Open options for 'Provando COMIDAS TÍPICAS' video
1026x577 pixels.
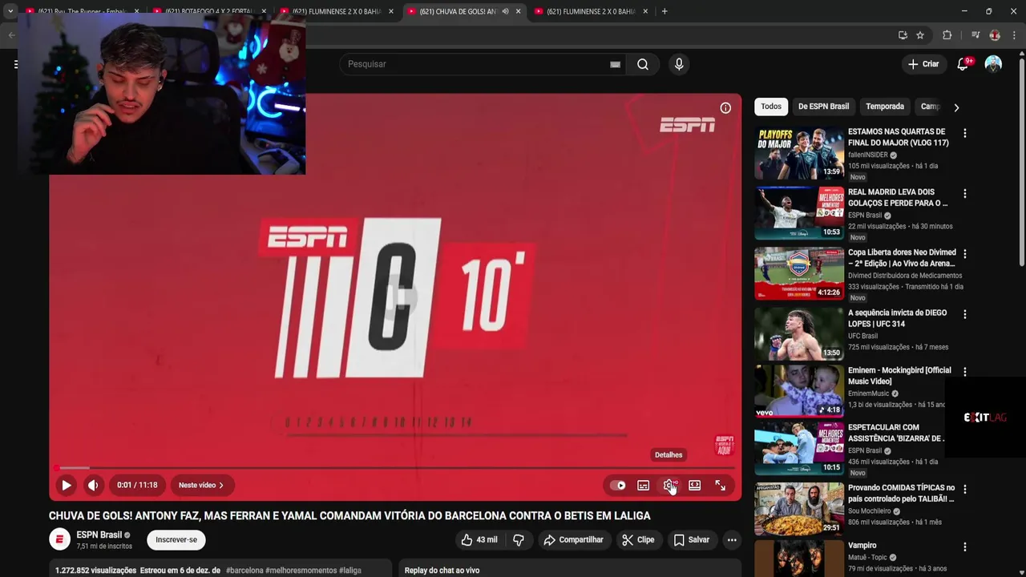tap(965, 489)
